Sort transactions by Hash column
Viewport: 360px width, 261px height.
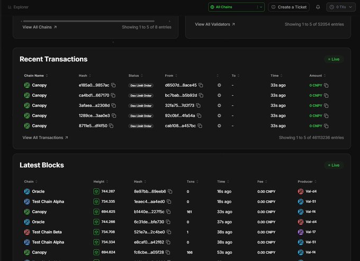click(85, 76)
